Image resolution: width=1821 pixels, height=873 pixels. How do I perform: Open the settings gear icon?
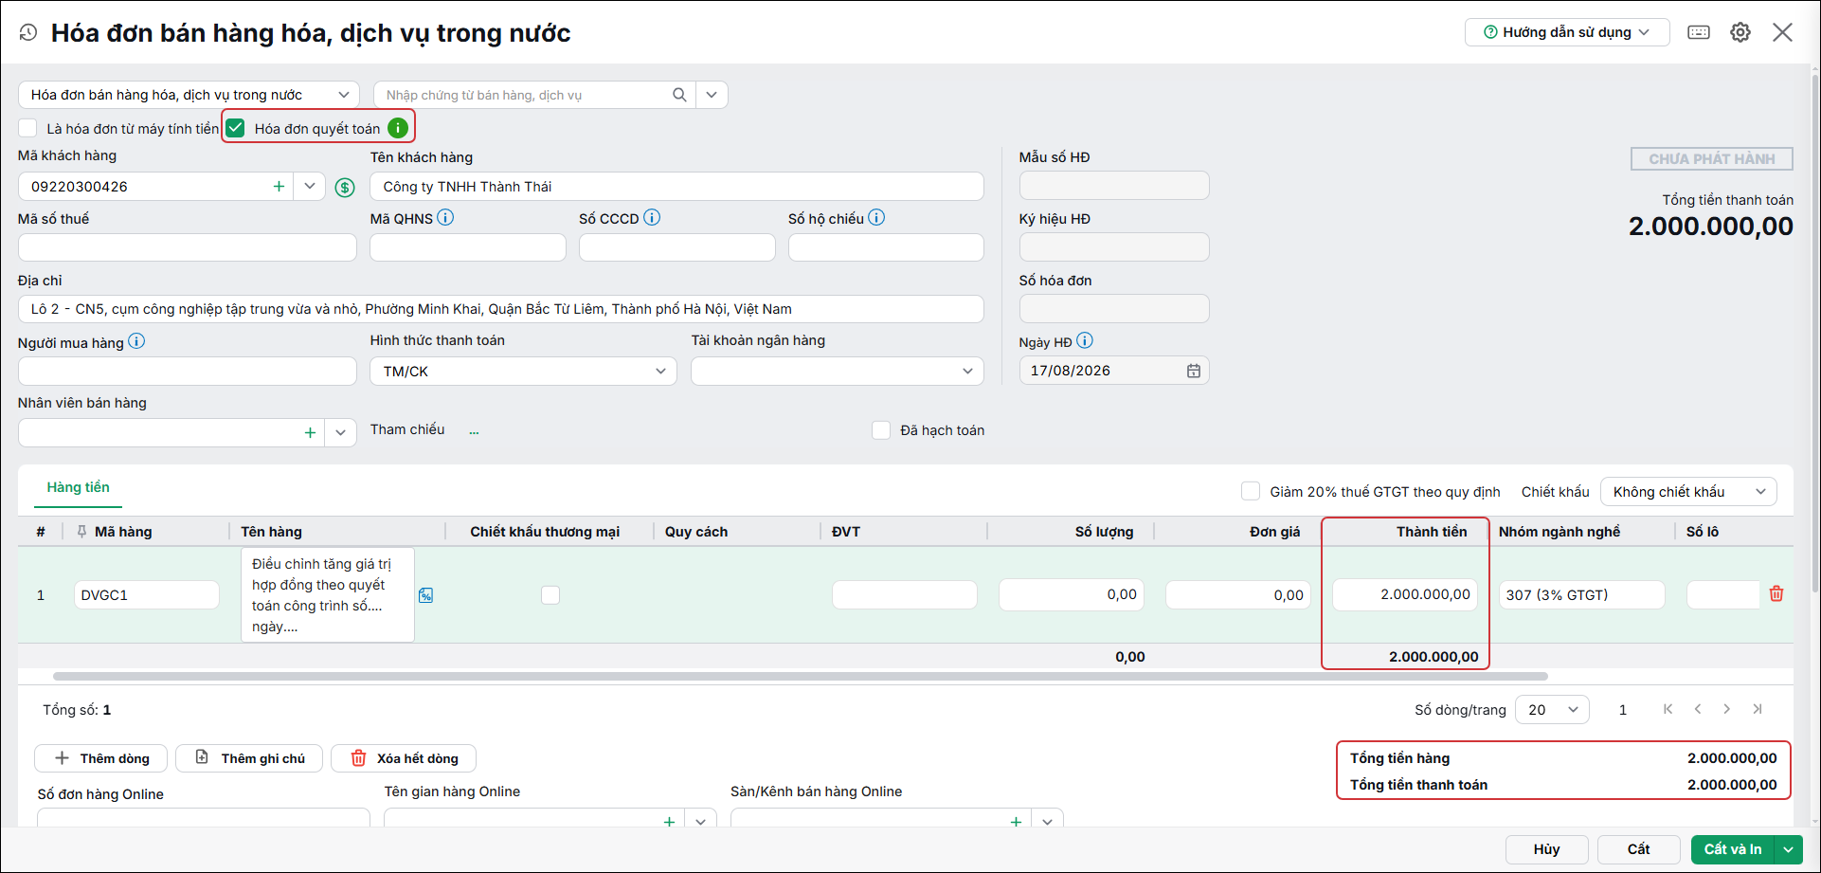[1740, 32]
